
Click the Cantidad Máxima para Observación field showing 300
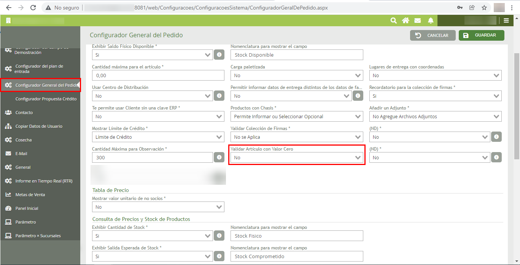153,157
